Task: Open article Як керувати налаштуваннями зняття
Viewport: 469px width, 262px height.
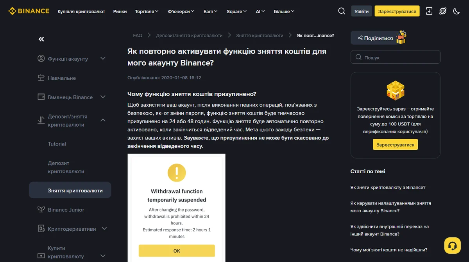Action: click(x=391, y=207)
